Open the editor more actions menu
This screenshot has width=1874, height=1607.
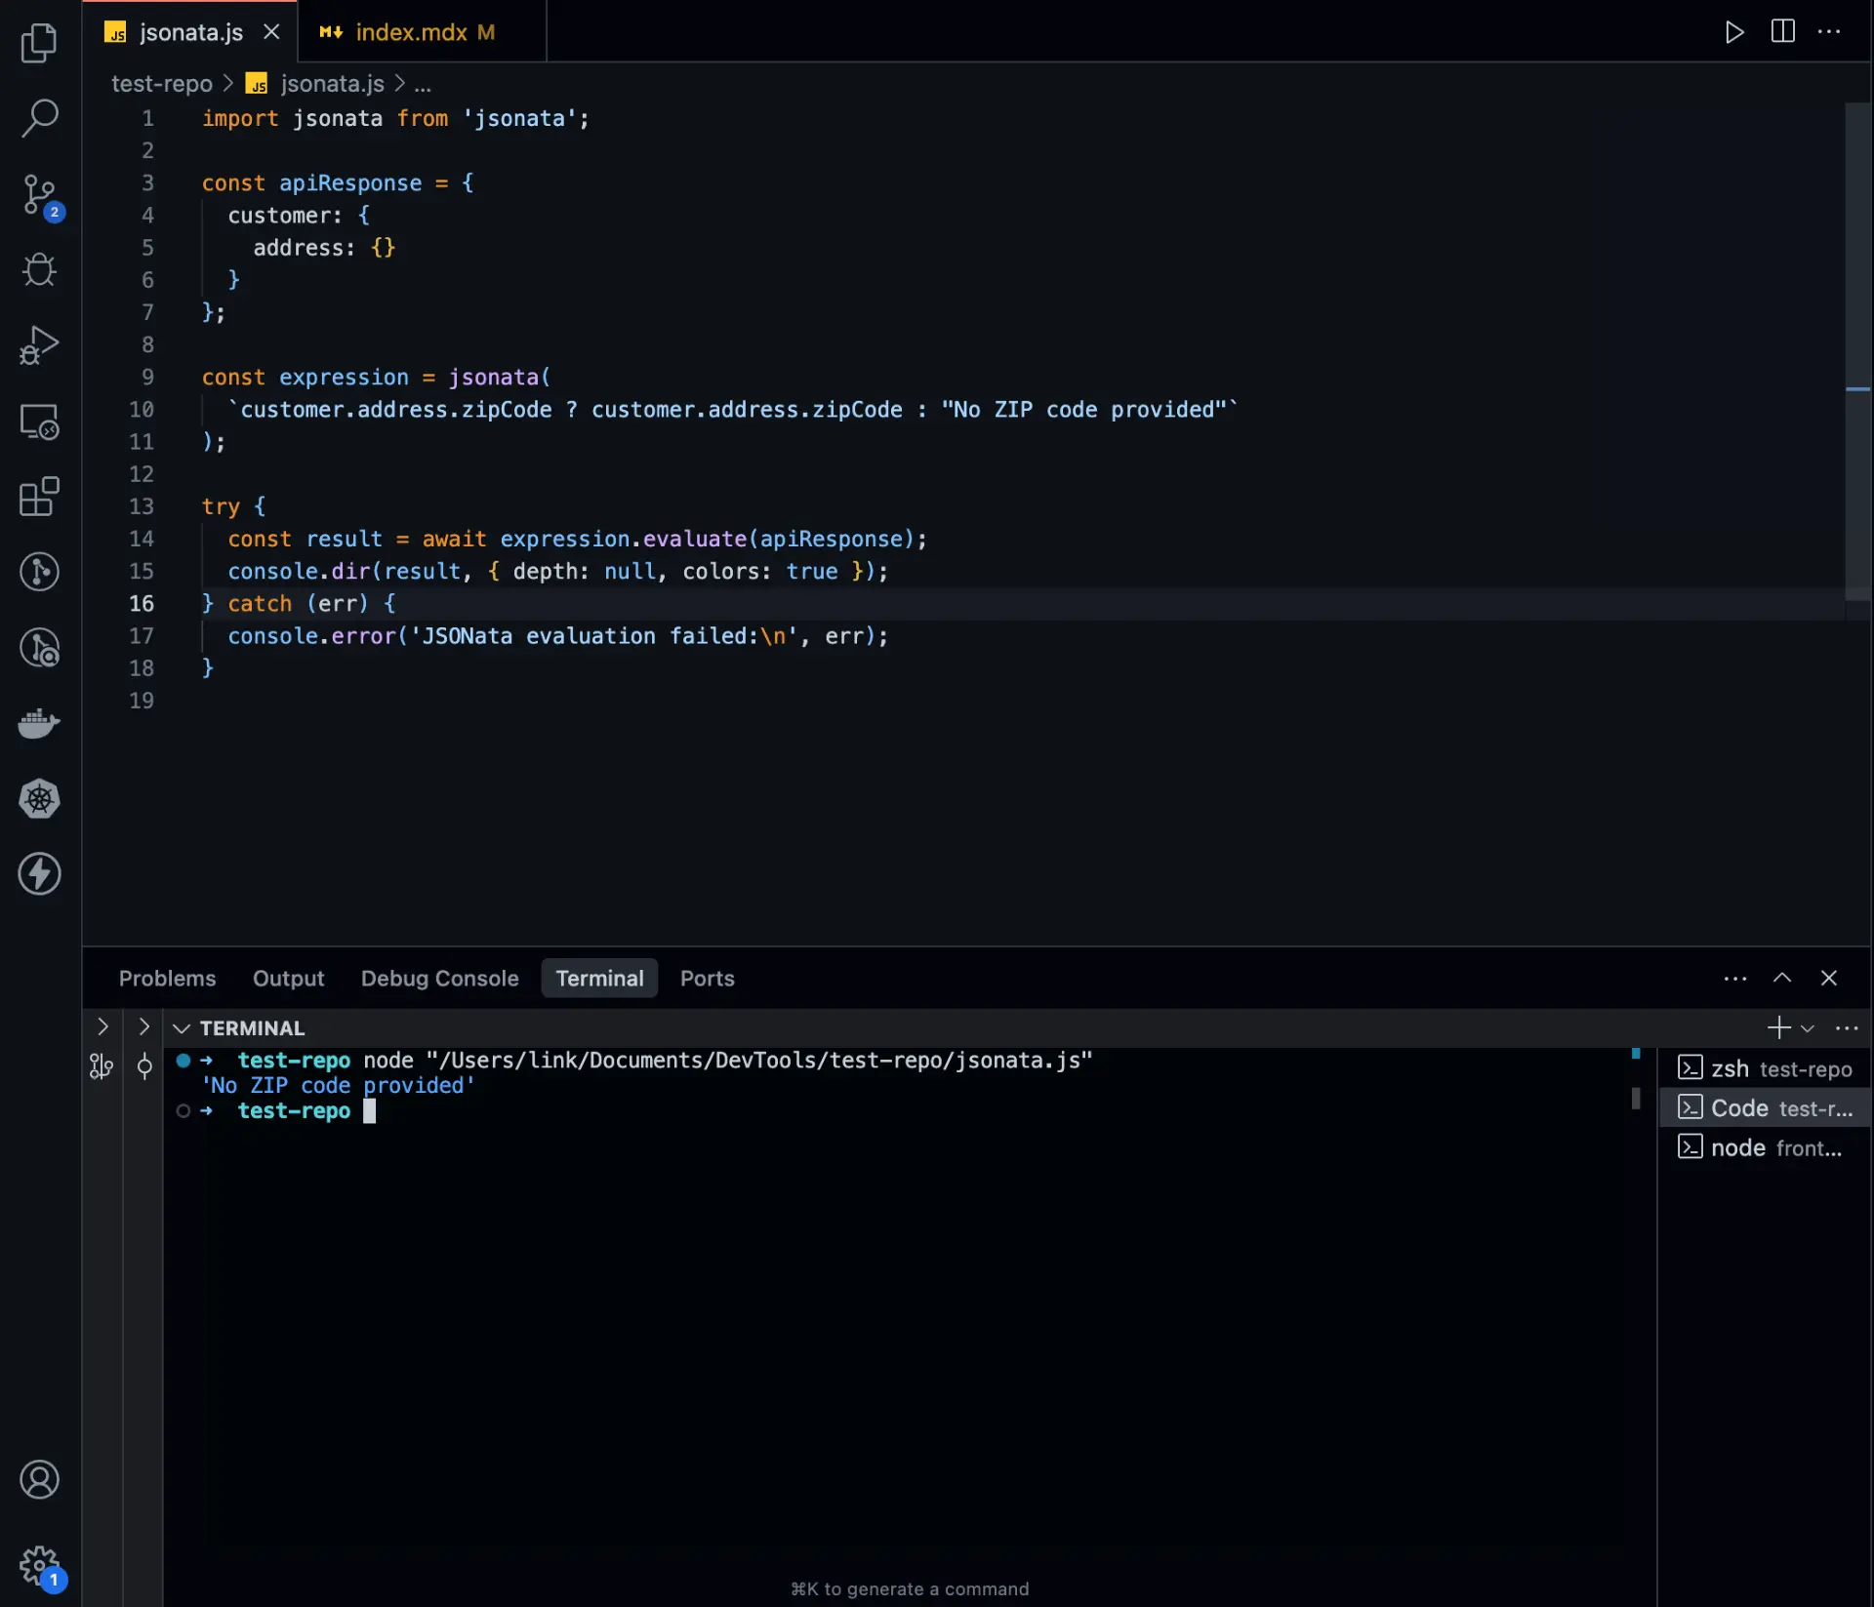[x=1830, y=31]
